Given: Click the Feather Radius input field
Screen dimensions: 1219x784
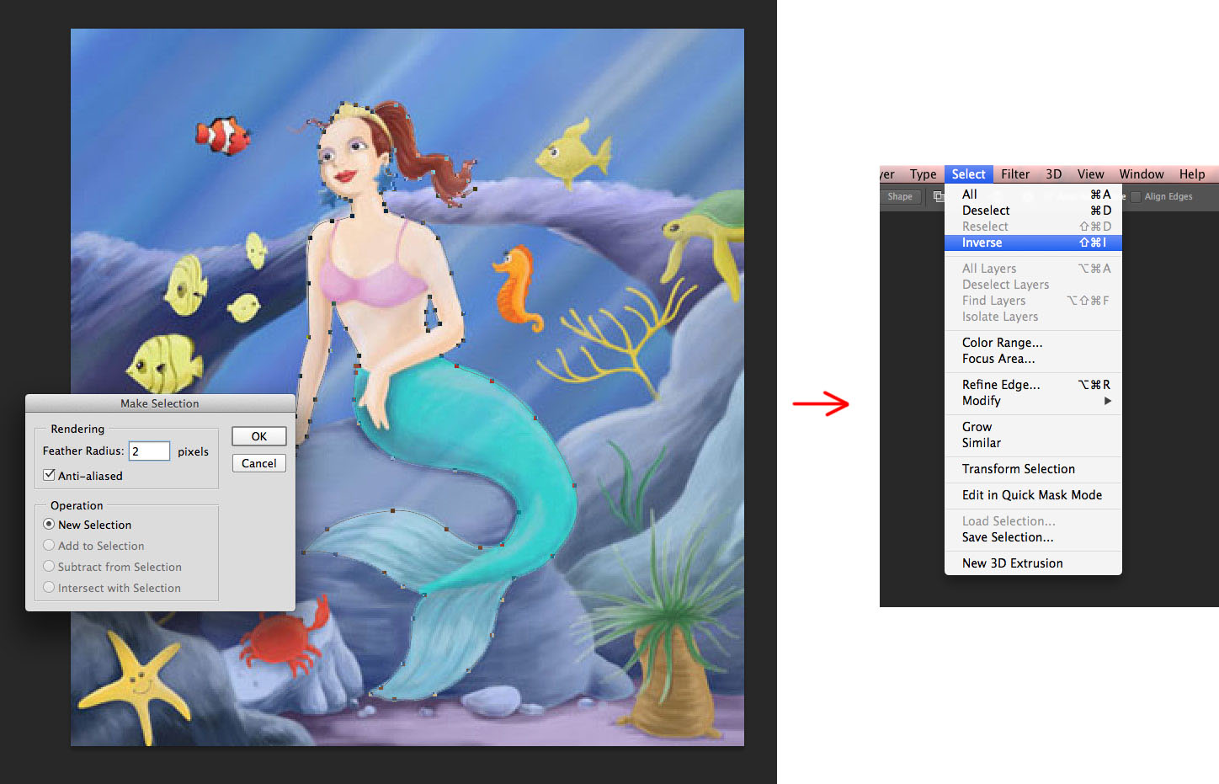Looking at the screenshot, I should click(149, 451).
